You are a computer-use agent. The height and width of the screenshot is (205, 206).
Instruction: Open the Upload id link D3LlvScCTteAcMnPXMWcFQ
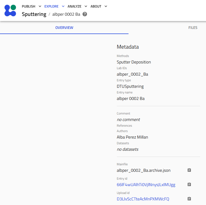coord(143,199)
